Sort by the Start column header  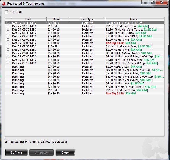tap(29, 19)
